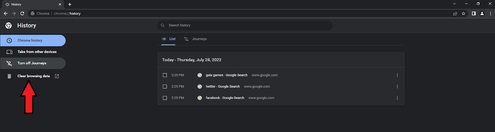
Task: Switch to the Journeys tab
Action: pos(195,39)
